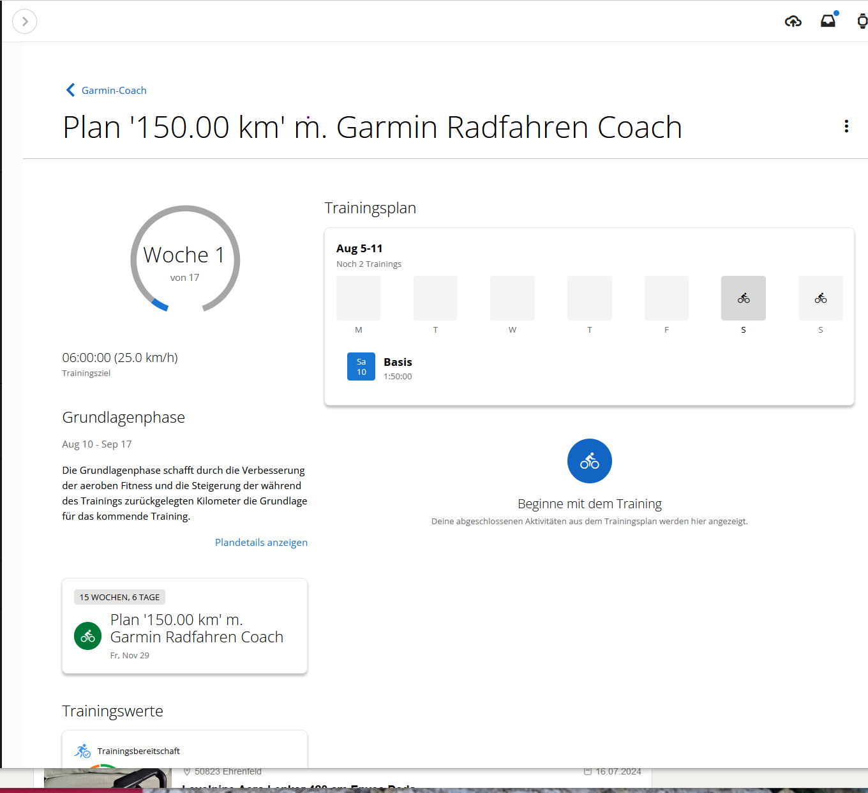Open the three-dot plan options menu

[x=846, y=126]
